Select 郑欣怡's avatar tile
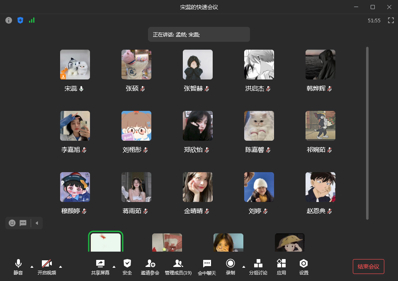Screen dimensions: 398x281 coord(198,126)
